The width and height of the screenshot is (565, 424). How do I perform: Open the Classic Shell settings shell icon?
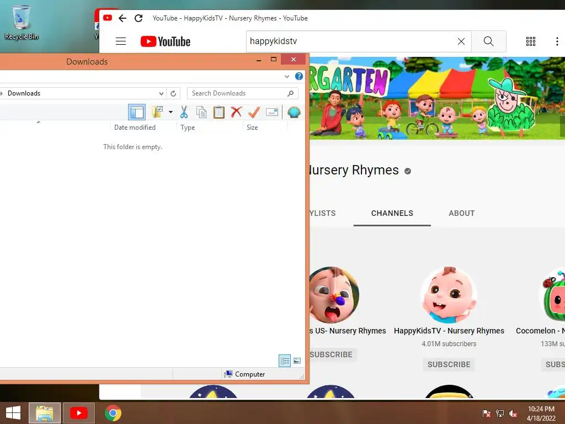point(294,112)
